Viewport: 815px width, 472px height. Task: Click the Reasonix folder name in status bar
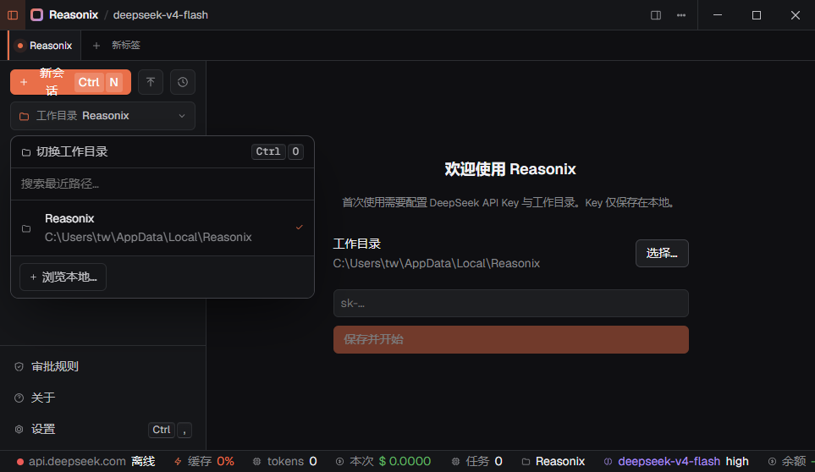coord(560,461)
